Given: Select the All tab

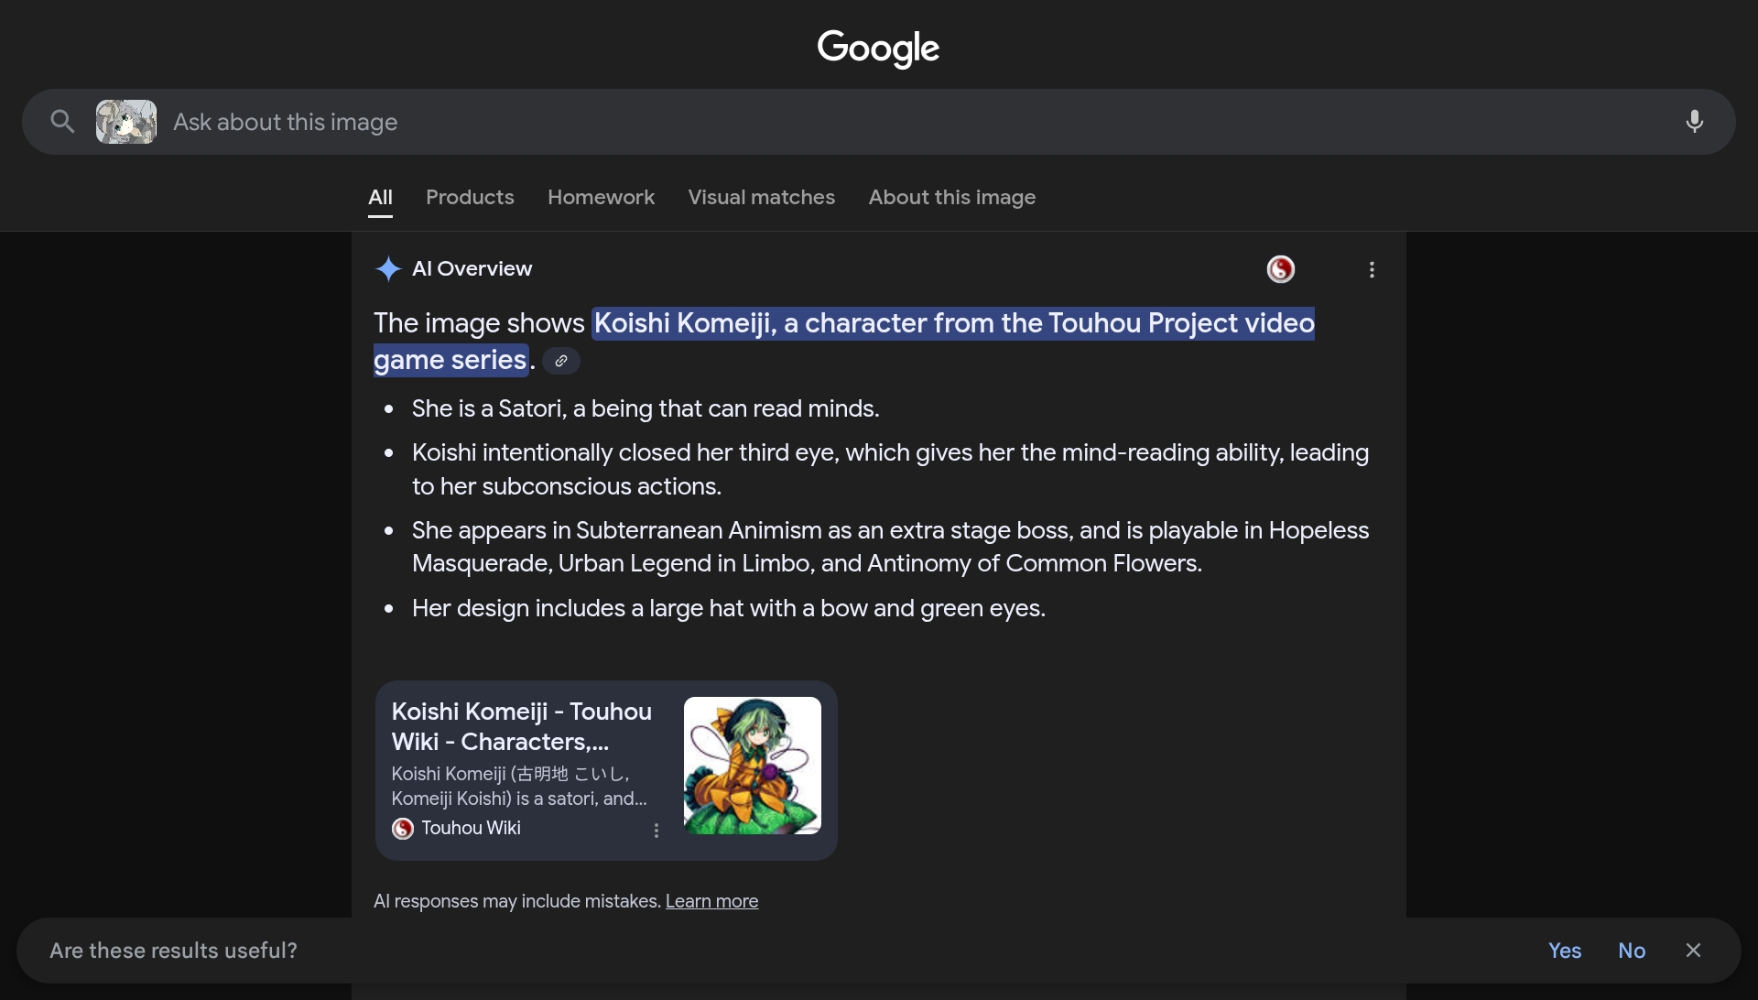Looking at the screenshot, I should (x=380, y=197).
